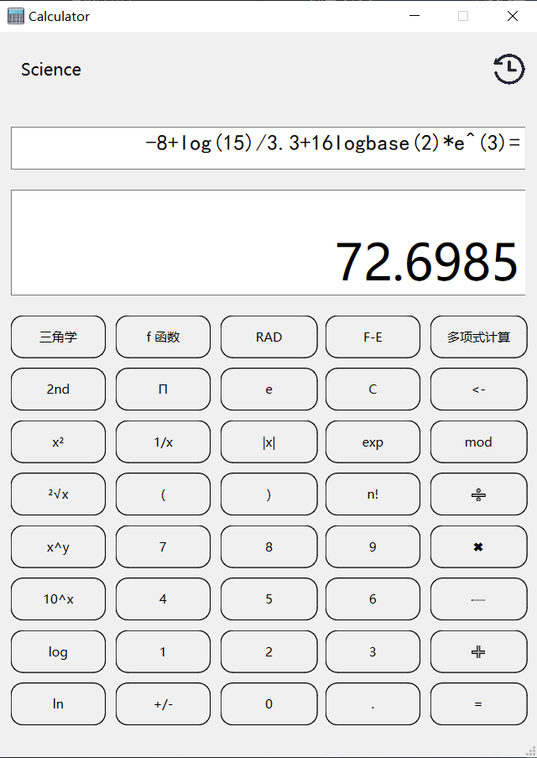Click the Science mode label
The image size is (537, 758).
coord(50,70)
